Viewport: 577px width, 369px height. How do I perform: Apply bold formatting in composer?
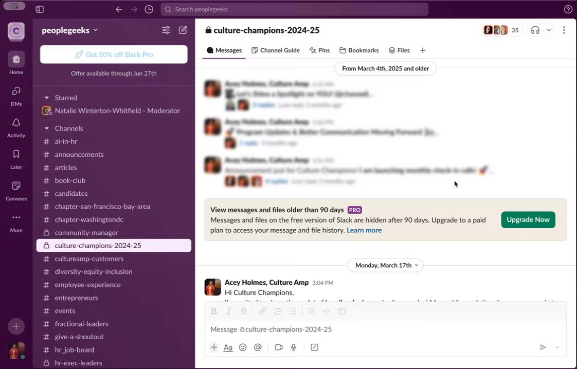[x=214, y=311]
